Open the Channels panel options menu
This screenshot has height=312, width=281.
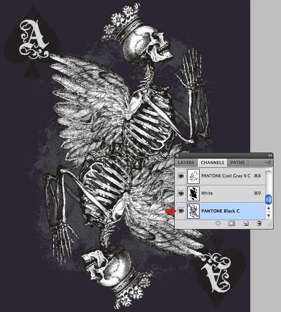[x=268, y=162]
